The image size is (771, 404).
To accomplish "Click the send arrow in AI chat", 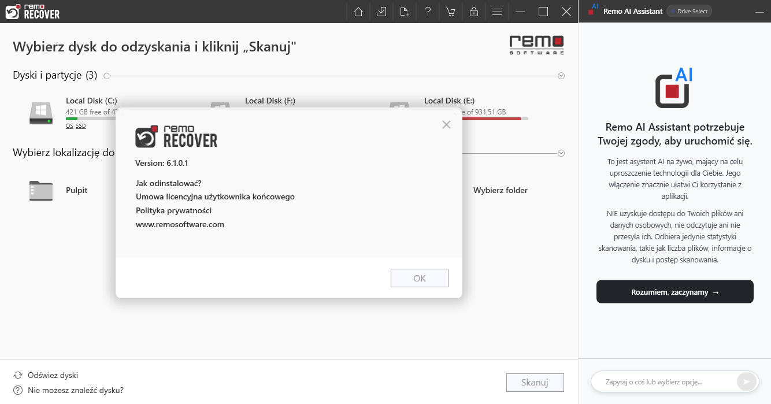I will tap(746, 381).
